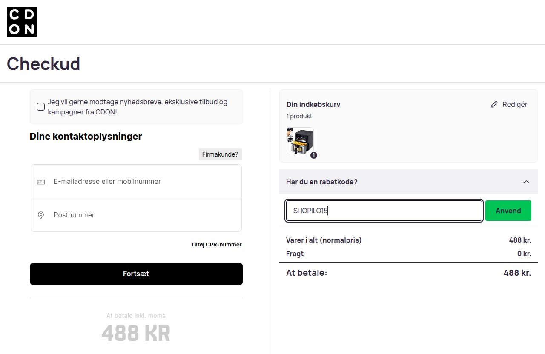
Task: Click the 'At betale inkl. moms' text
Action: coord(136,316)
